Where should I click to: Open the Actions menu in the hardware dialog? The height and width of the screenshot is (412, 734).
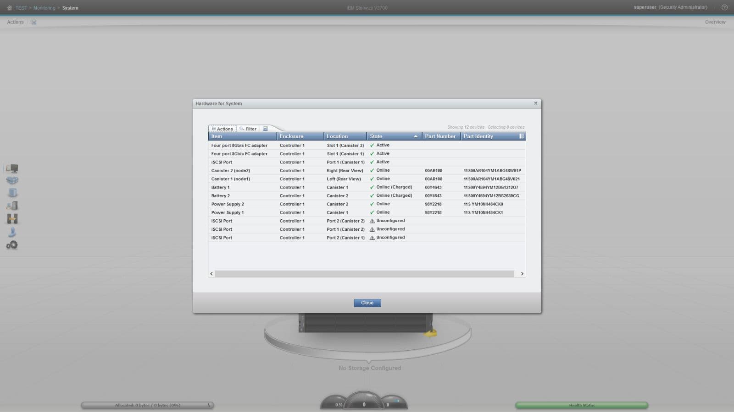(x=222, y=129)
